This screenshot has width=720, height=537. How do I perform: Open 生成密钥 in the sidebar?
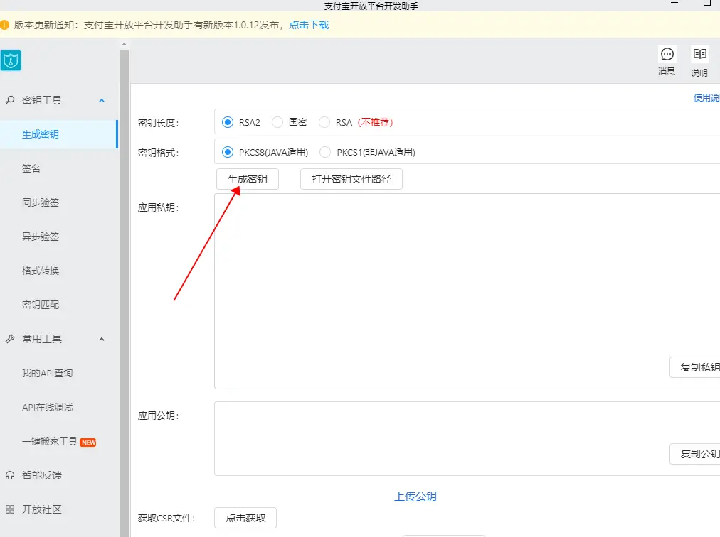tap(59, 134)
